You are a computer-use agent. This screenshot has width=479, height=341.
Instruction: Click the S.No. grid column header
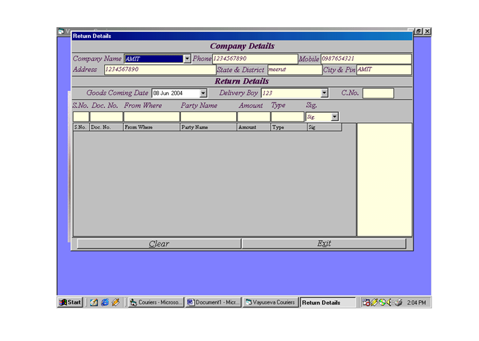[81, 127]
